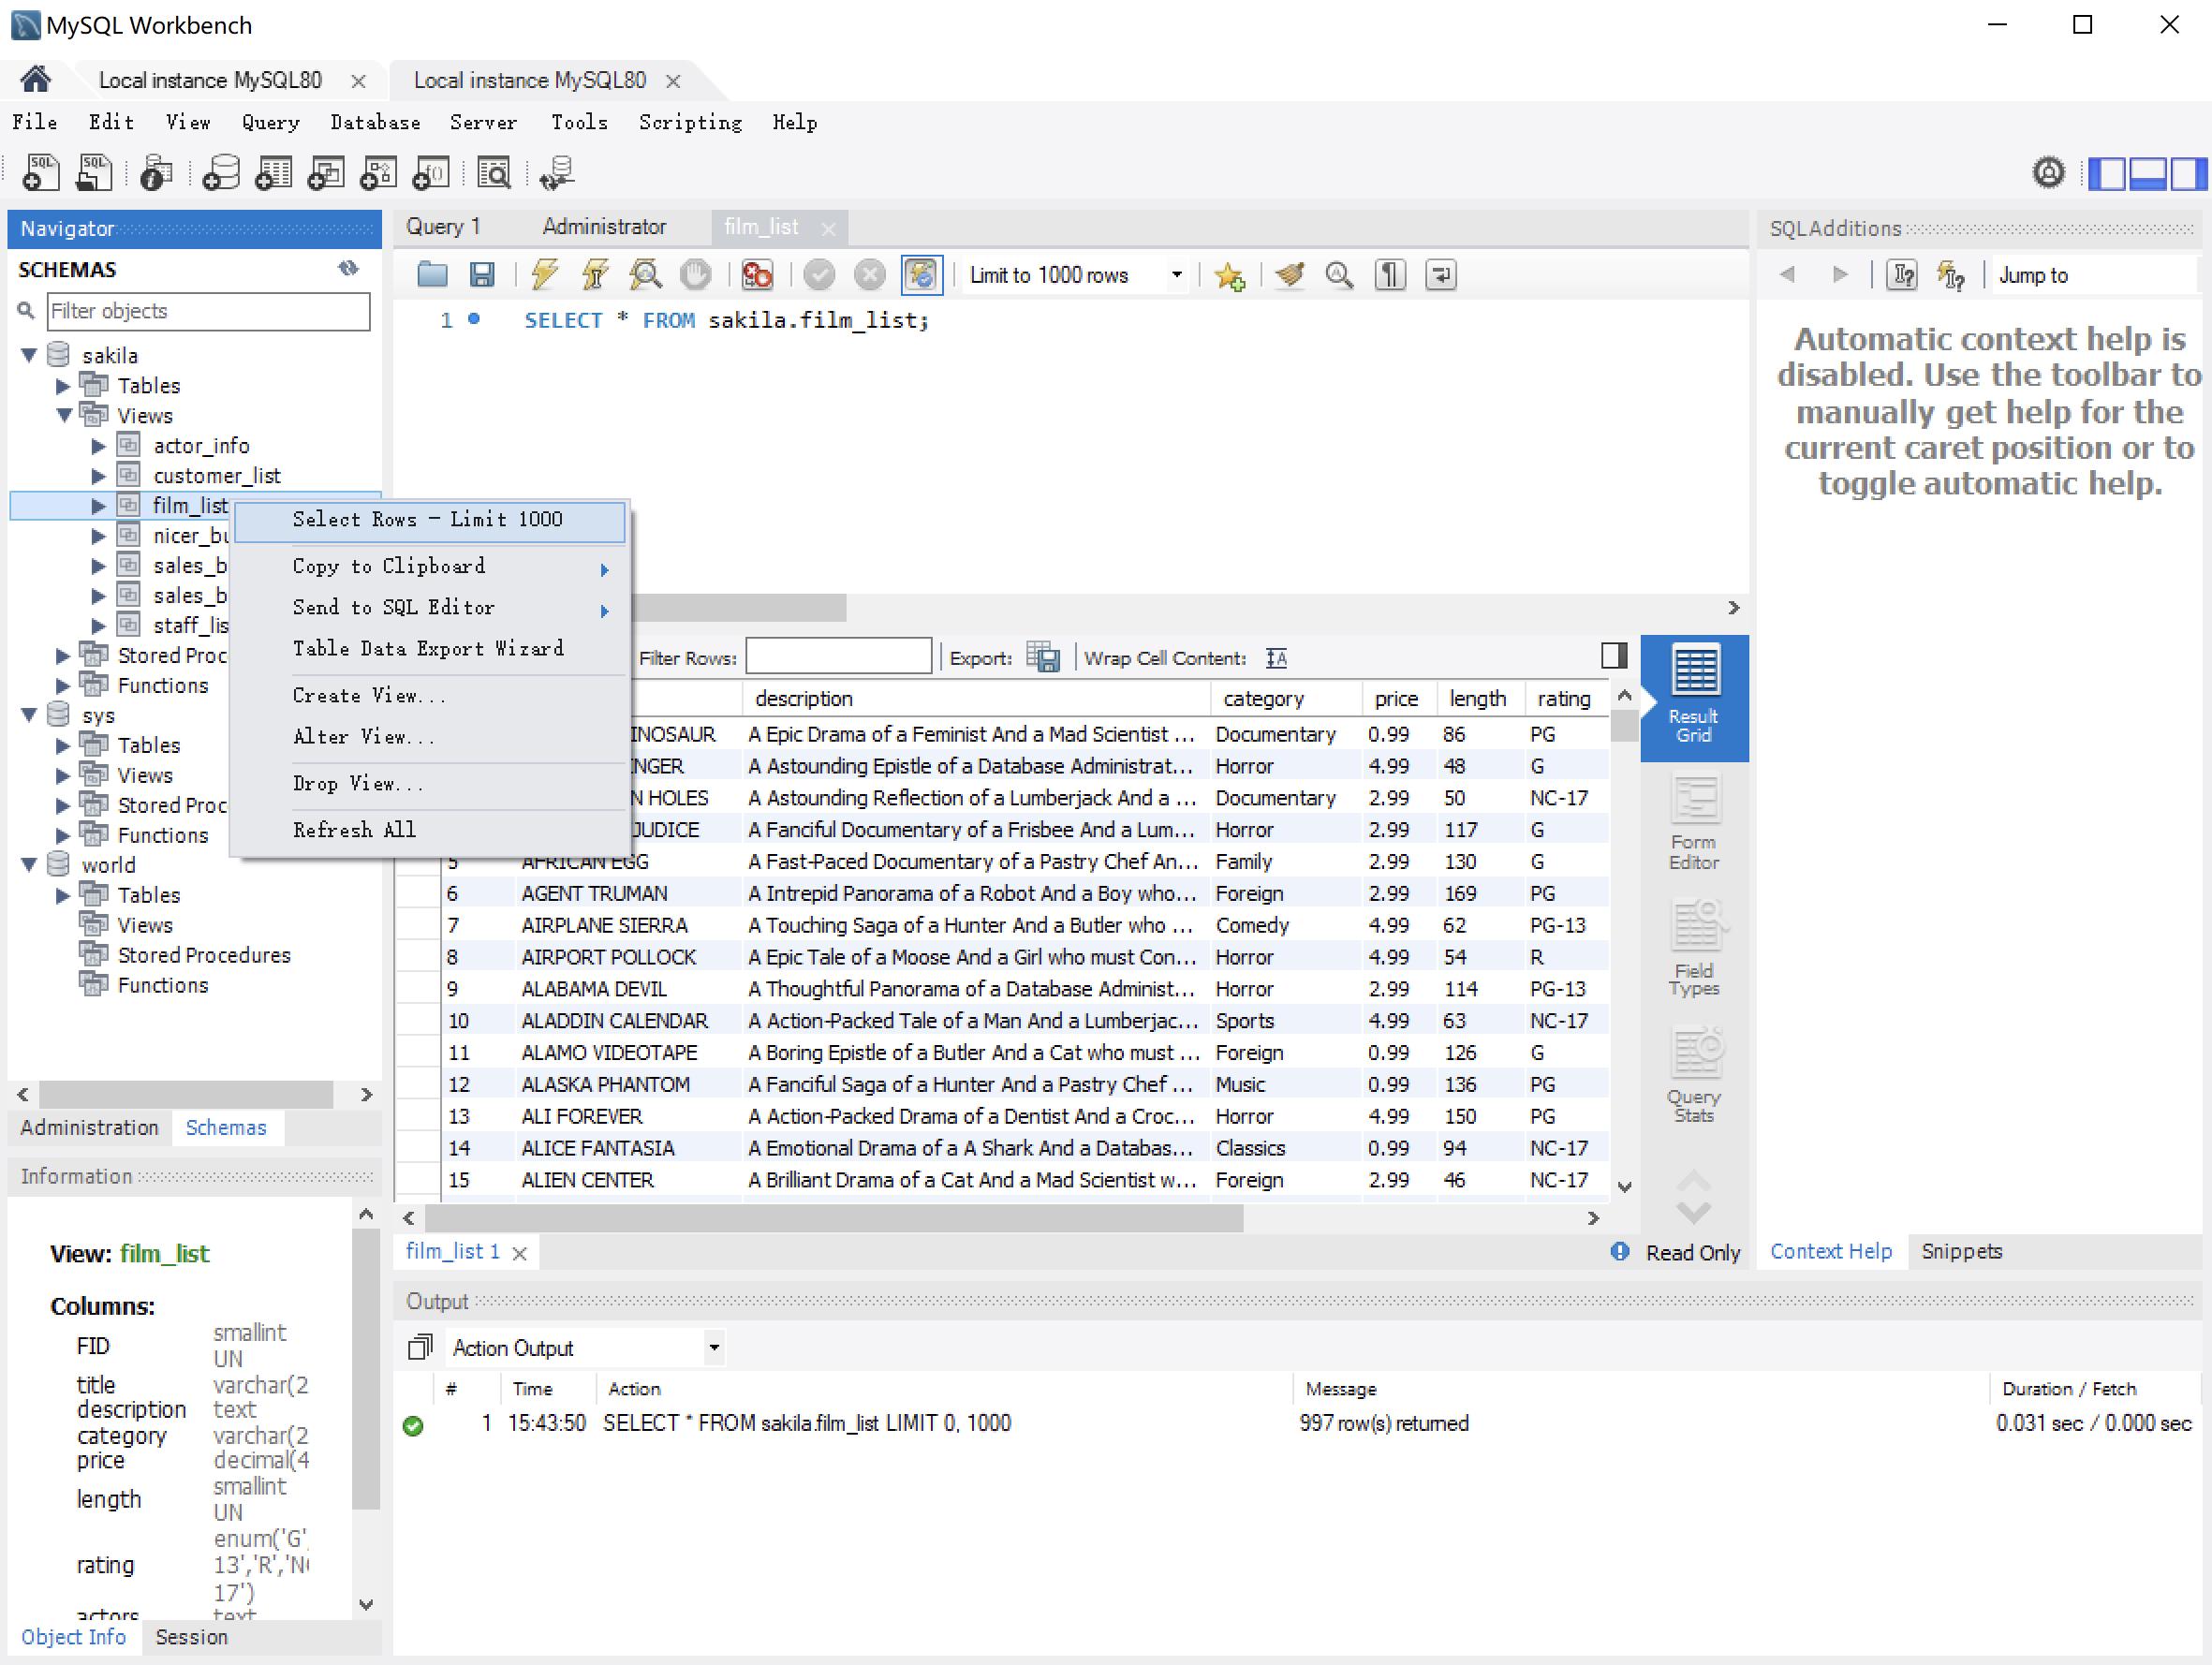The image size is (2212, 1665).
Task: Toggle autocommit mode button
Action: (921, 274)
